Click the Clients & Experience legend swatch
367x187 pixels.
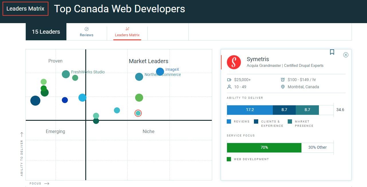[256, 121]
